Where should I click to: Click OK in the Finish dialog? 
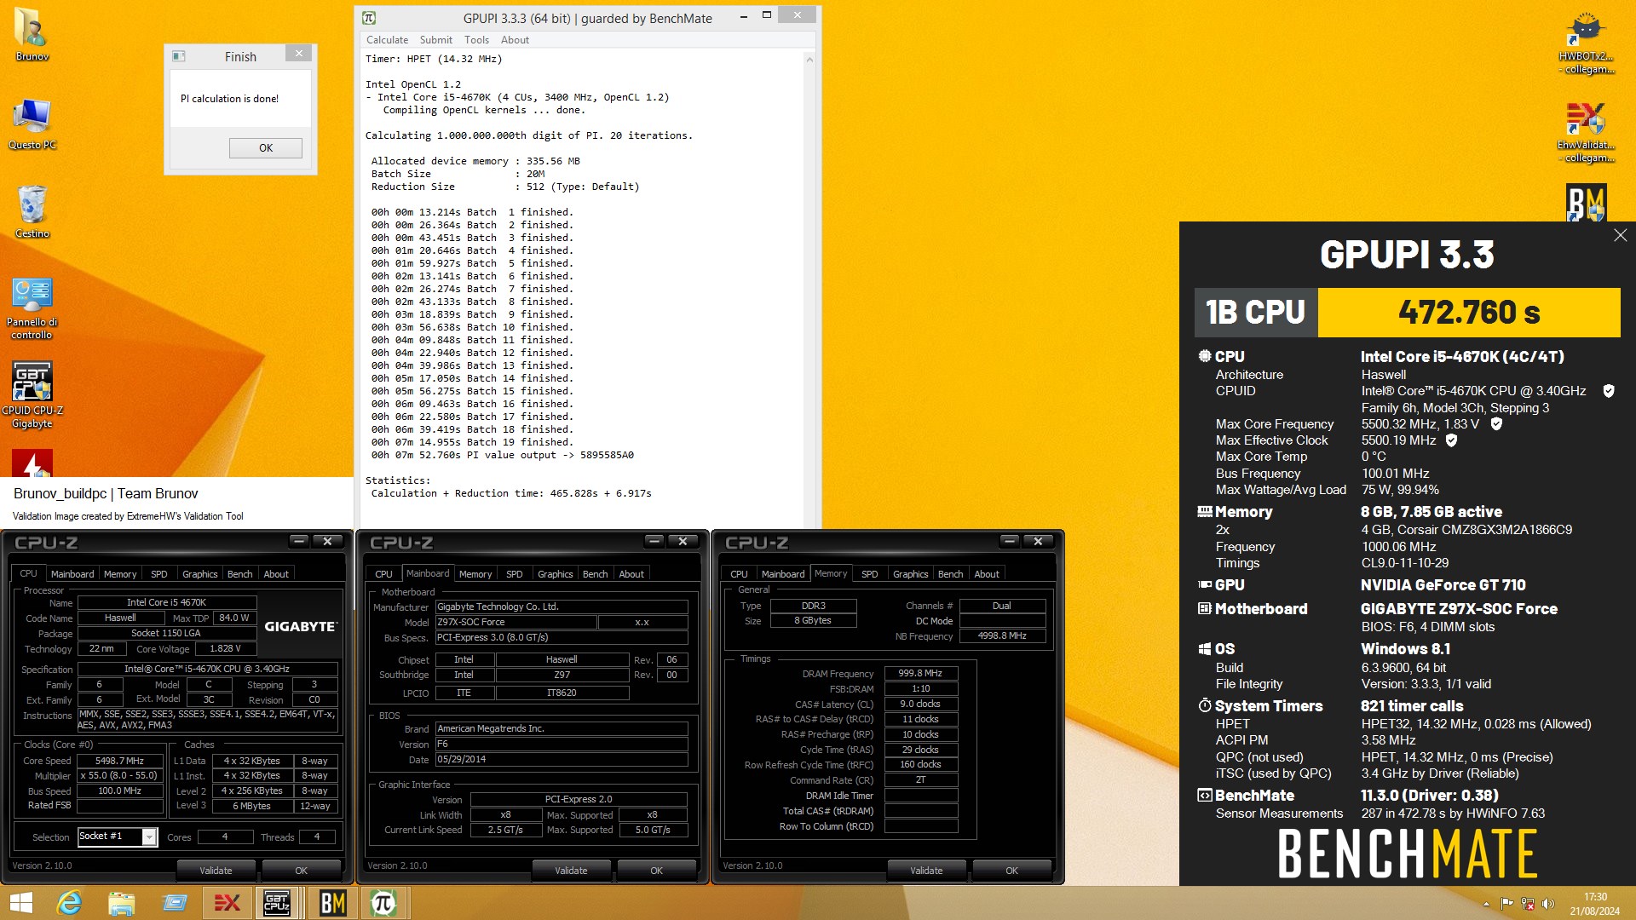266,148
